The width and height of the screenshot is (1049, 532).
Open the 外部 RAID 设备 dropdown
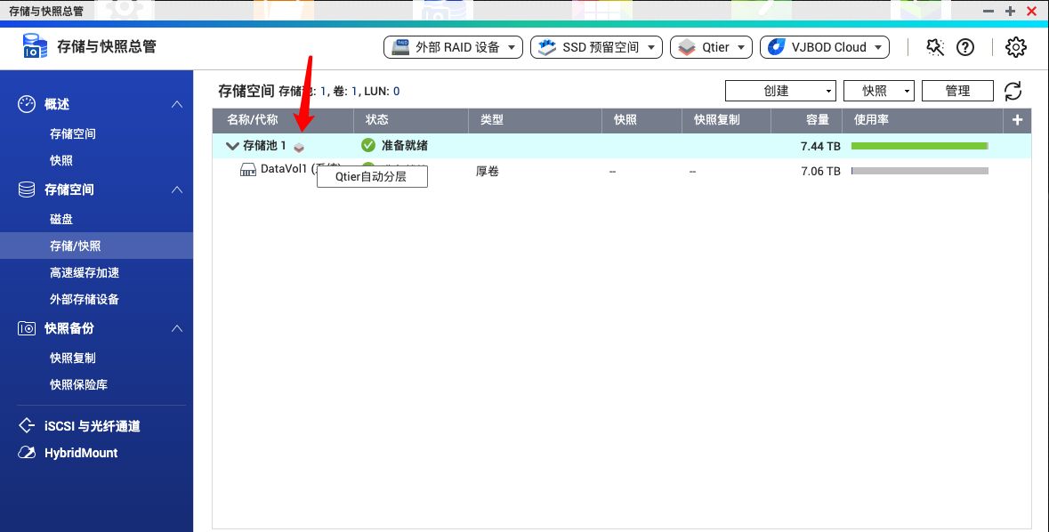pyautogui.click(x=453, y=47)
